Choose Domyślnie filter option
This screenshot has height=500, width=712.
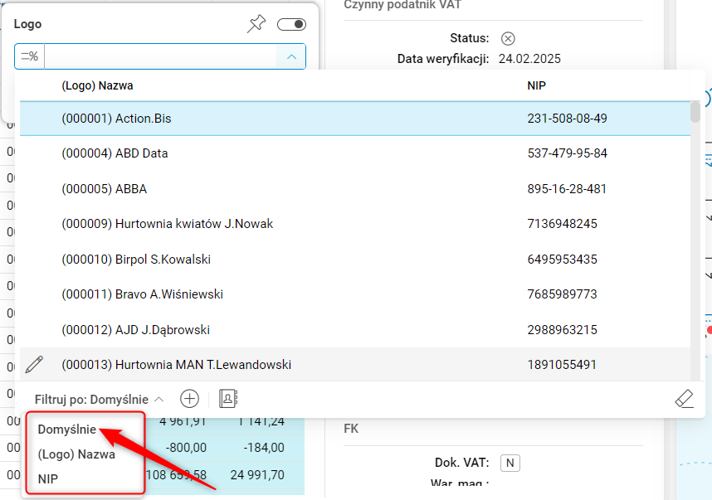coord(66,430)
